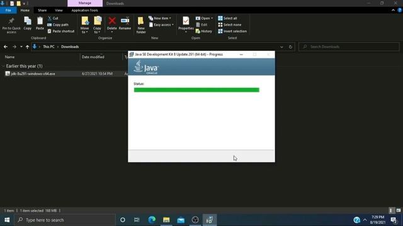
Task: Click the 6/27/2021 10:54 PM date cell
Action: [x=97, y=73]
